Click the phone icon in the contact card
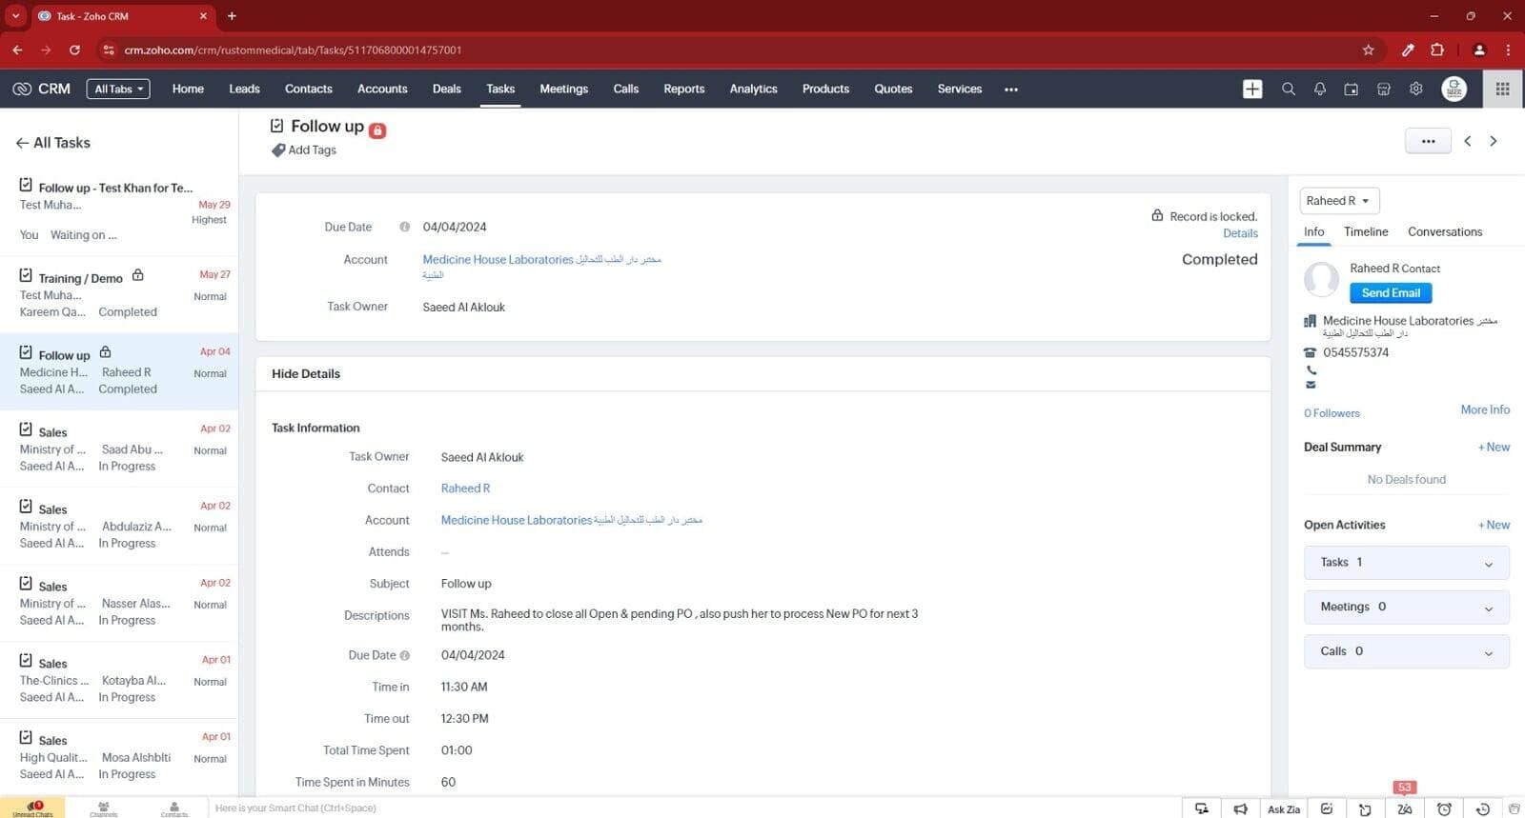The width and height of the screenshot is (1525, 818). coord(1311,370)
